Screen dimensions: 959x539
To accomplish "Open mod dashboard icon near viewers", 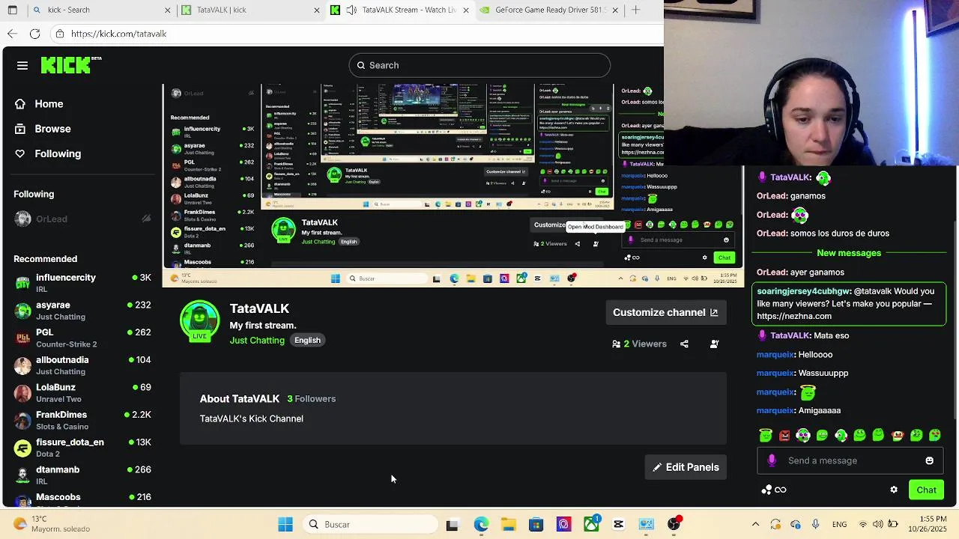I will tap(714, 344).
